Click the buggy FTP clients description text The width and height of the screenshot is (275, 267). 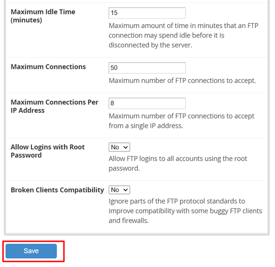point(185,211)
